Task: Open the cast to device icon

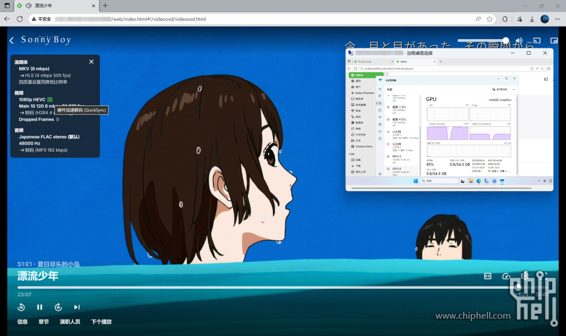Action: 537,40
